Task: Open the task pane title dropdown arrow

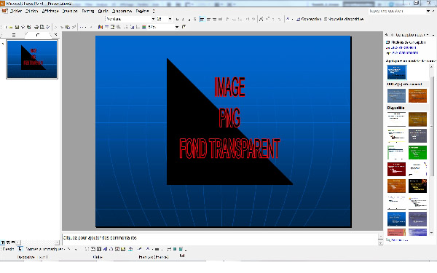Action: point(428,35)
